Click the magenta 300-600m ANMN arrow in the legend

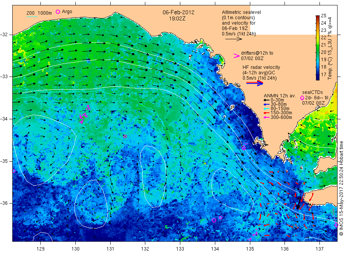[267, 117]
